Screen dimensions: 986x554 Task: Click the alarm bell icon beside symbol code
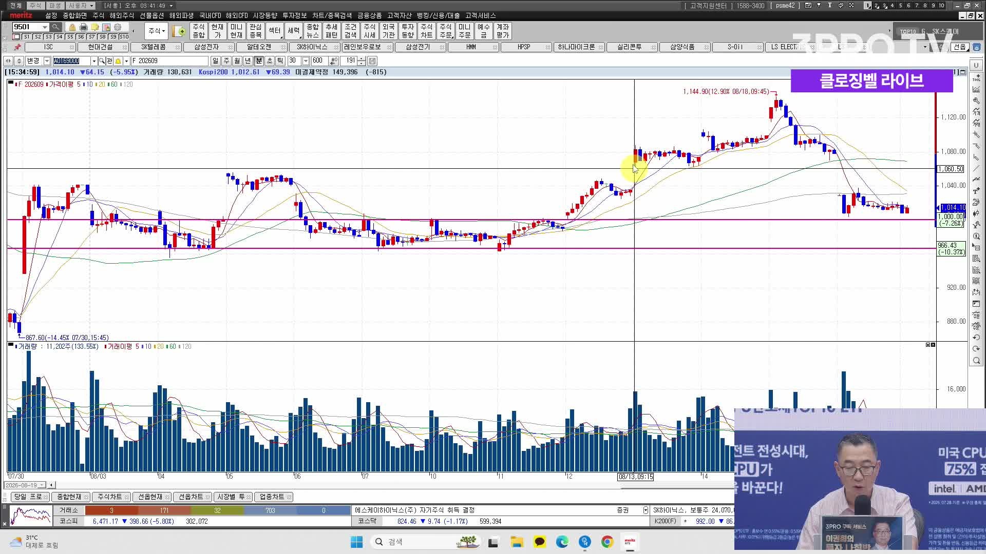pos(118,61)
